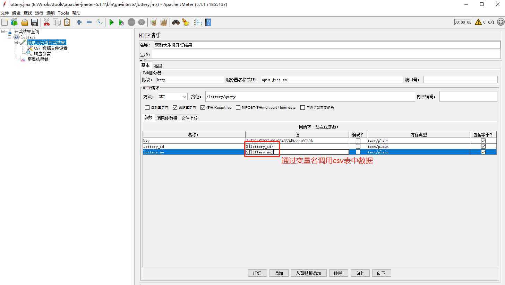Open the function helper dialog
Image resolution: width=505 pixels, height=285 pixels.
(x=198, y=22)
